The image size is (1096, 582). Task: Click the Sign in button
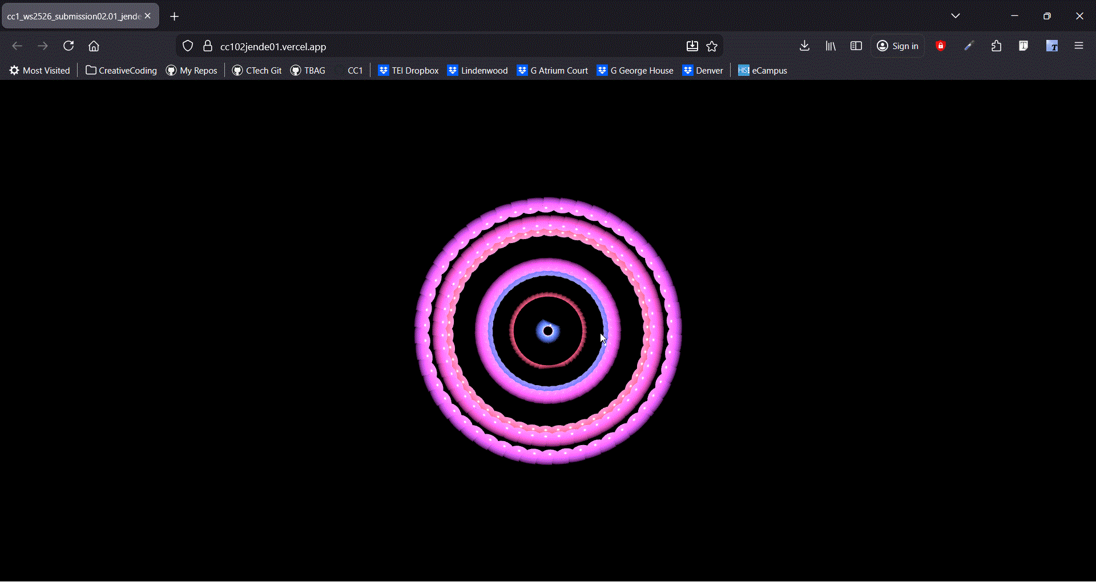[897, 46]
